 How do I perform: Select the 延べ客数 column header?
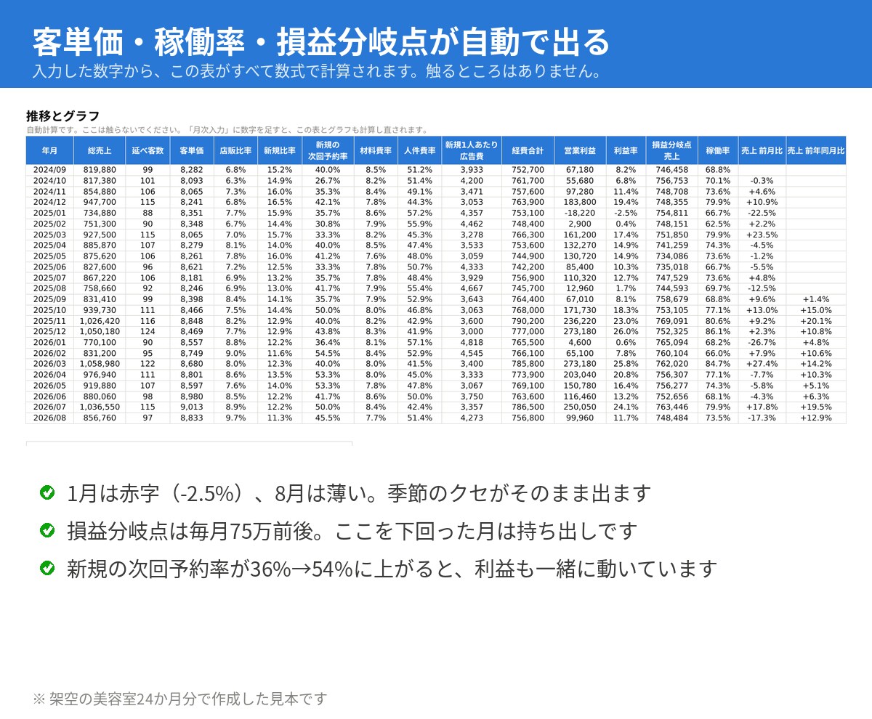tap(148, 150)
